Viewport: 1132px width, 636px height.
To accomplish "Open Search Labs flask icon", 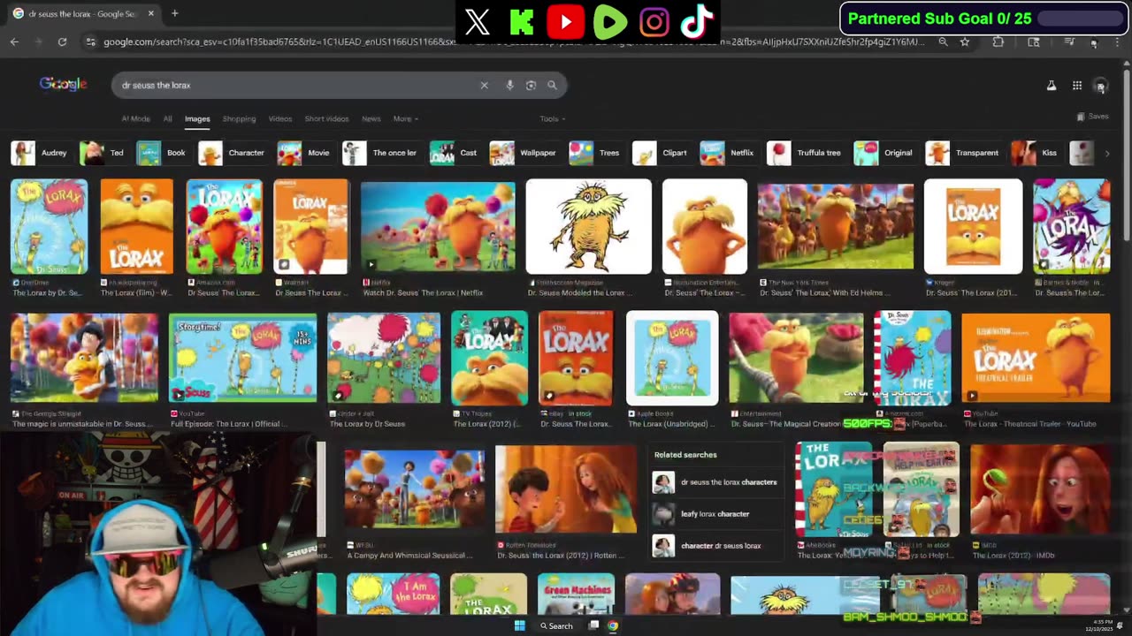I will [x=1052, y=86].
